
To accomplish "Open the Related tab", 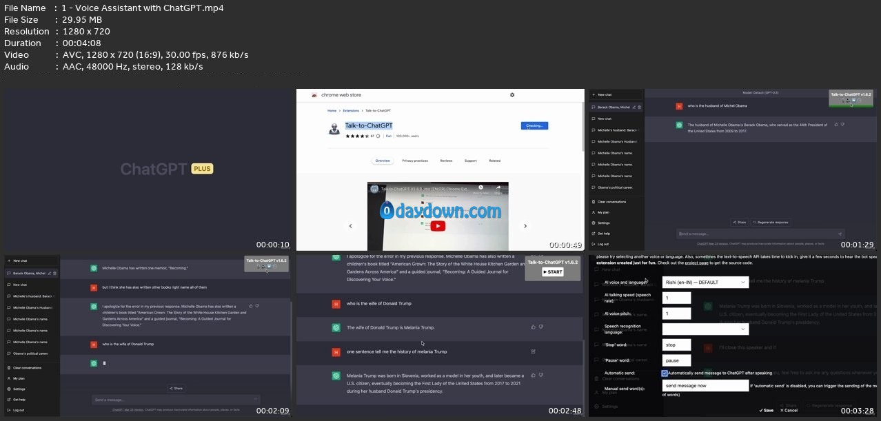I will 495,161.
